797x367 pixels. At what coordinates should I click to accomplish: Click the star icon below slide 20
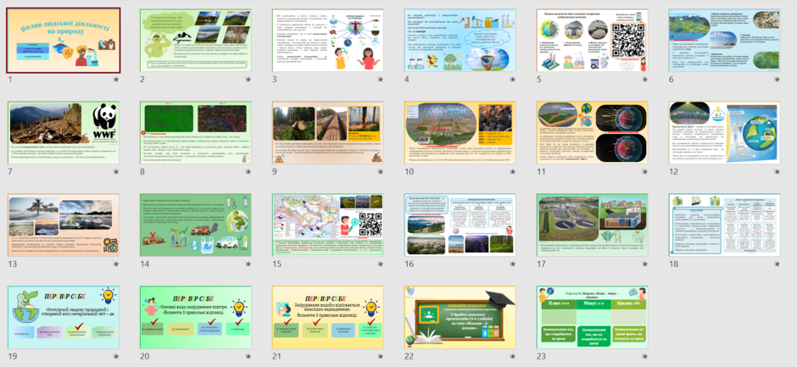point(248,356)
